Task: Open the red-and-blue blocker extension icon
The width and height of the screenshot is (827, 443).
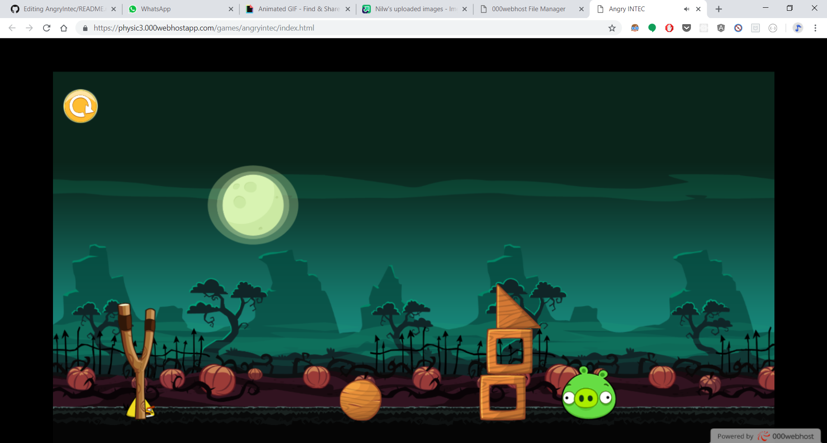Action: point(738,28)
